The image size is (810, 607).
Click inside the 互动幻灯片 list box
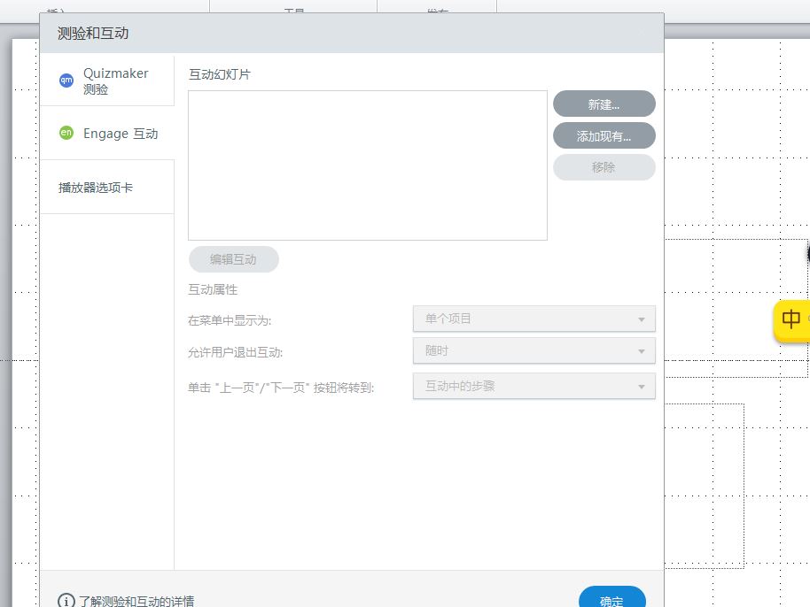tap(367, 165)
